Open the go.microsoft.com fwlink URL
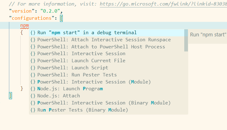227x130 pixels. pyautogui.click(x=163, y=4)
